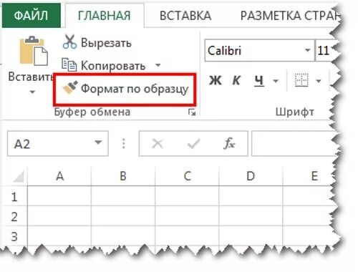Image resolution: width=358 pixels, height=272 pixels.
Task: Select row 2 header
Action: point(14,216)
